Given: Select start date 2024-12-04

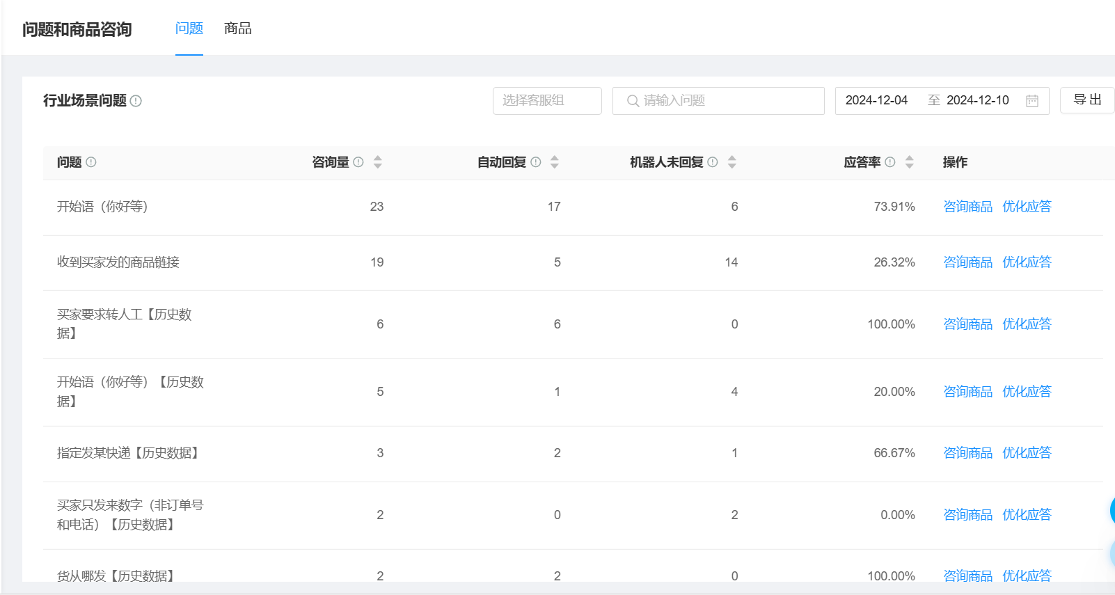Looking at the screenshot, I should pos(876,100).
